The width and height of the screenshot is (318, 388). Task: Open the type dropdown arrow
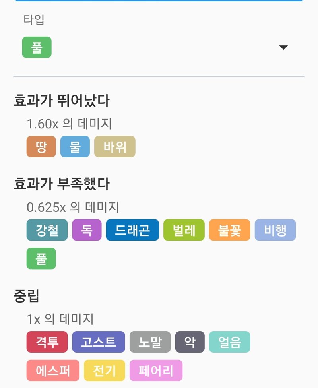[x=283, y=47]
